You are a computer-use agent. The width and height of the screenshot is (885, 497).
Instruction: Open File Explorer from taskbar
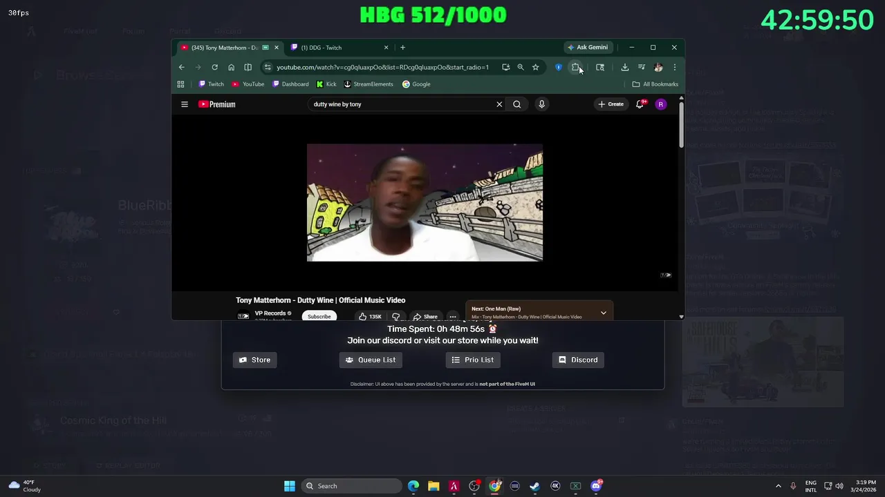(434, 486)
